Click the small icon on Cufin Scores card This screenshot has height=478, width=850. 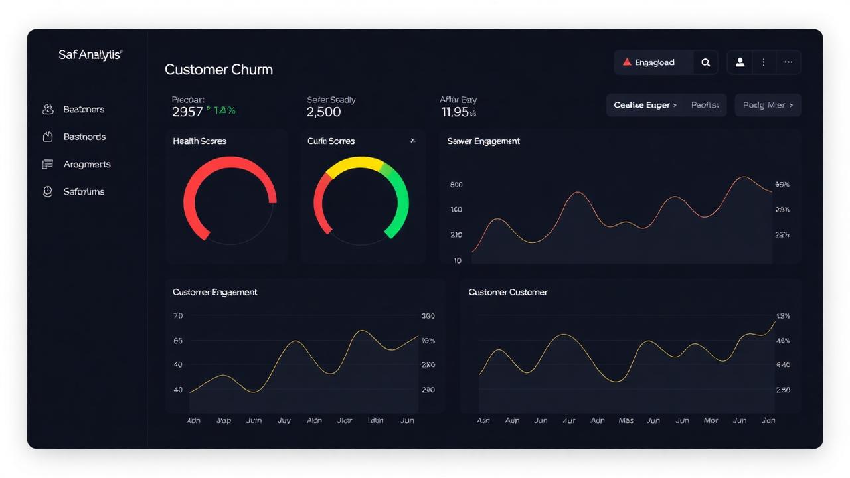coord(412,141)
